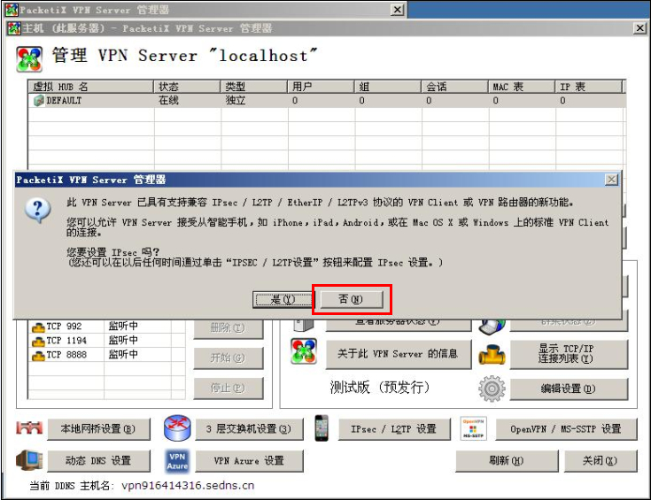The width and height of the screenshot is (651, 500).
Task: Click the blue question mark dialog icon
Action: pos(38,210)
